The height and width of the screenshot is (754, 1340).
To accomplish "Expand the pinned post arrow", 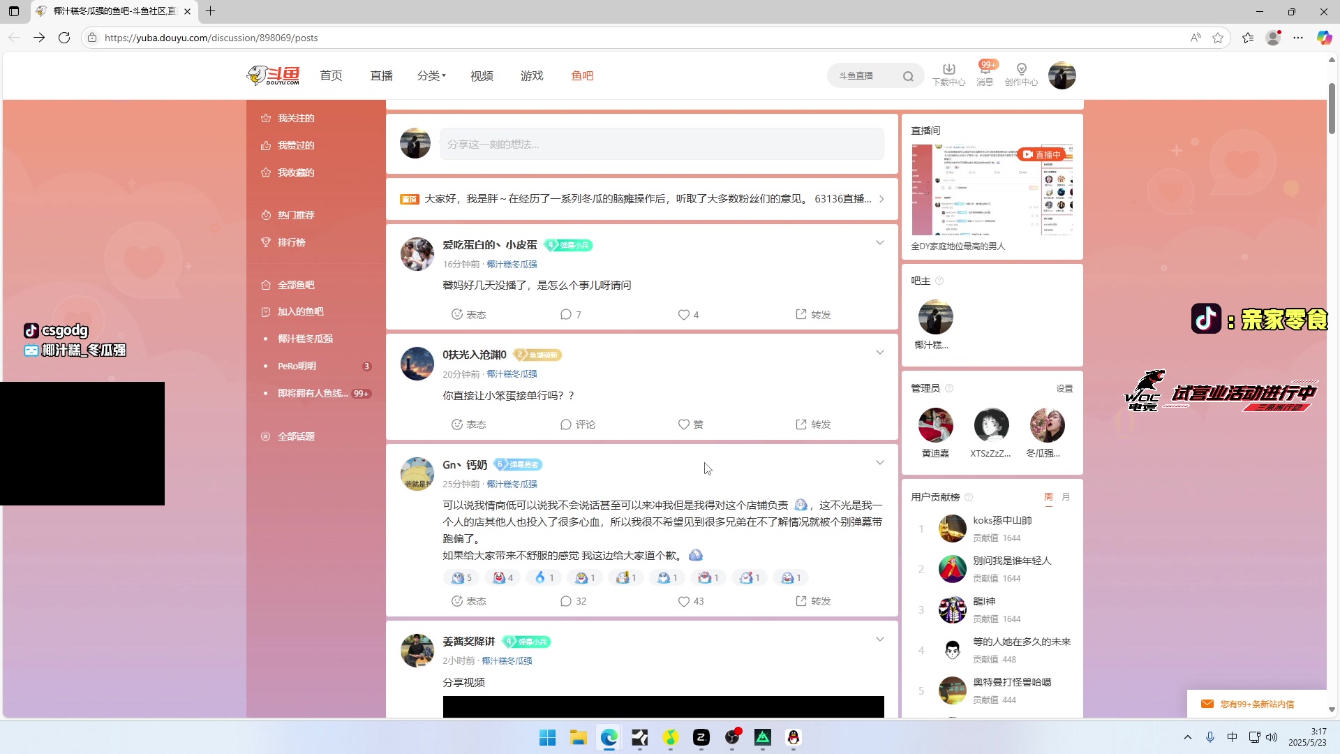I will 881,199.
